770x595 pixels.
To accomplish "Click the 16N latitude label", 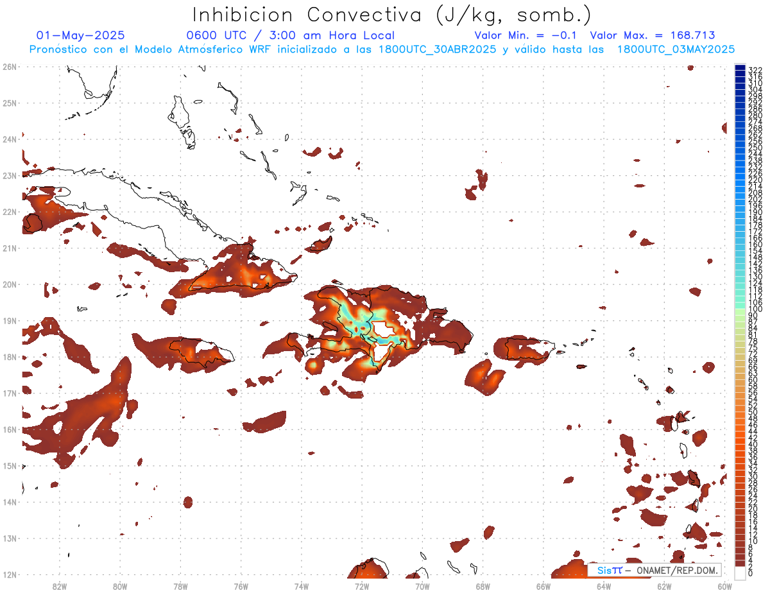I will click(9, 429).
